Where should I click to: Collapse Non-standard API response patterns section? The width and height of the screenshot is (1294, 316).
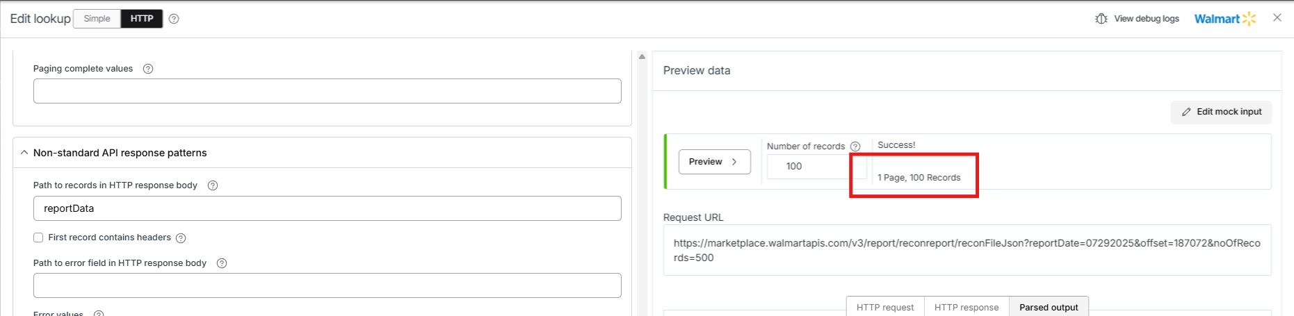24,153
